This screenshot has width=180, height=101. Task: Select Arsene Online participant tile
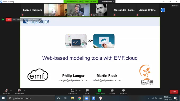(147, 10)
